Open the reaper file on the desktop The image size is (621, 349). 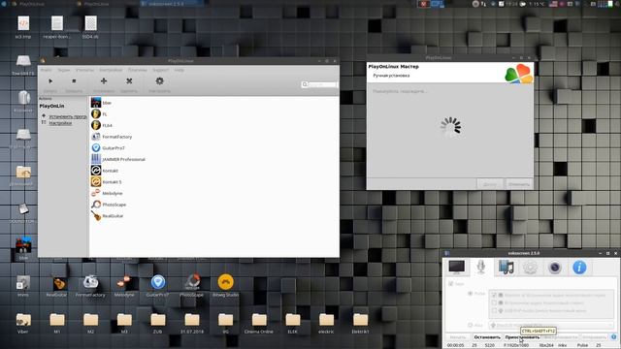click(56, 27)
